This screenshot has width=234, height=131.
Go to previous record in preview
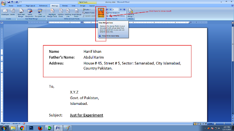(x=110, y=9)
